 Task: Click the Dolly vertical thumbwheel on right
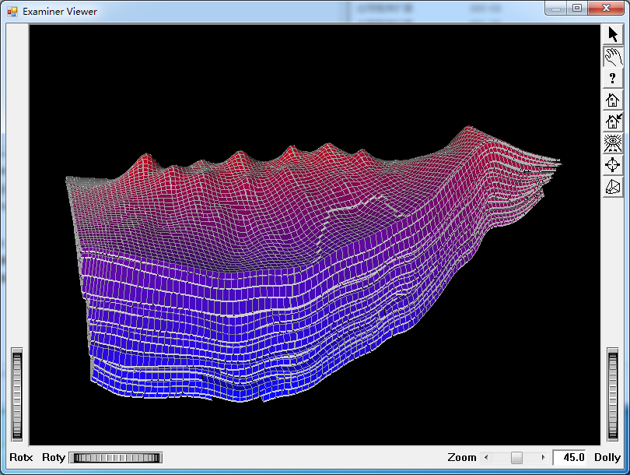(x=613, y=396)
